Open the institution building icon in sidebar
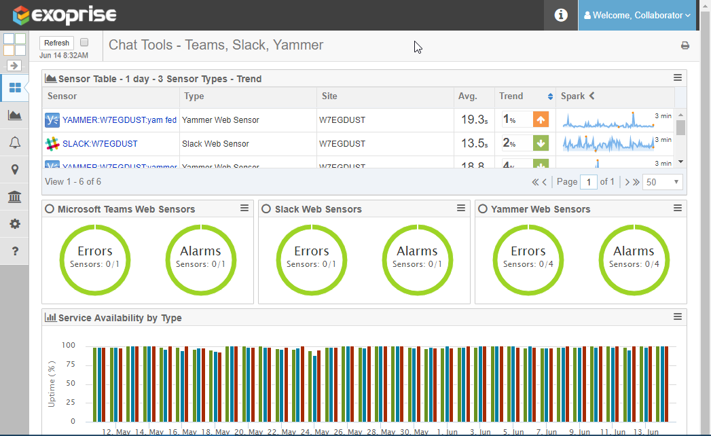This screenshot has width=711, height=436. pyautogui.click(x=14, y=197)
